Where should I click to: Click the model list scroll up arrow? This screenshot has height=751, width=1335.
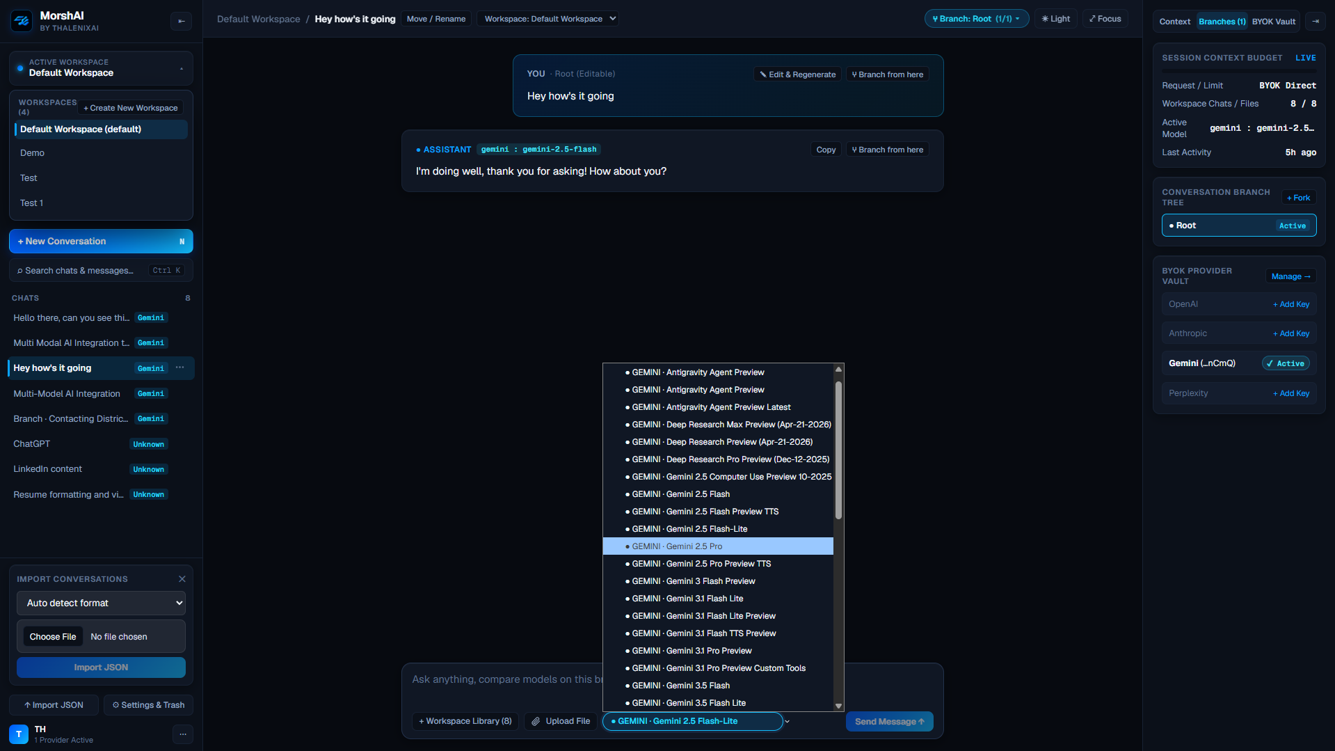pos(838,369)
